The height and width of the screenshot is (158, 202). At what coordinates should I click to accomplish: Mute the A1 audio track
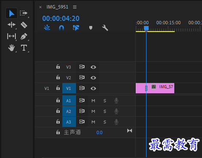point(93,101)
